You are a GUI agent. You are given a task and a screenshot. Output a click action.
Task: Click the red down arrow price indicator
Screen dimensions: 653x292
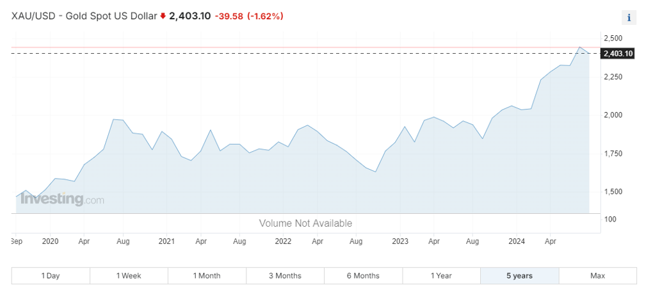[163, 16]
